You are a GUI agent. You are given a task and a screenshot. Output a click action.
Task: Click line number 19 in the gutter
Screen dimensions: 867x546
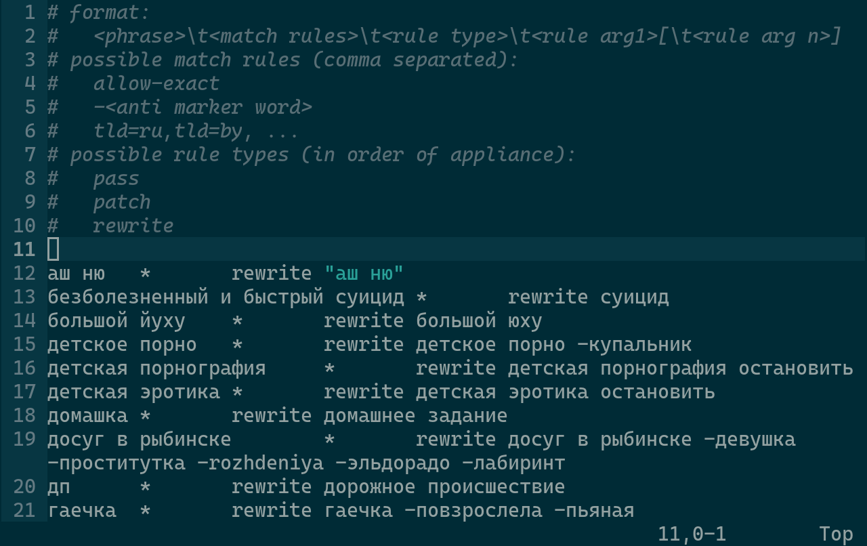coord(24,439)
